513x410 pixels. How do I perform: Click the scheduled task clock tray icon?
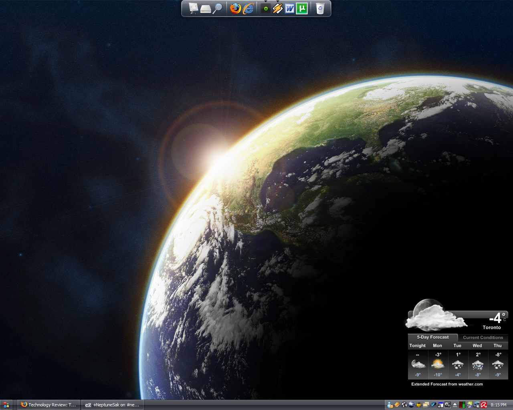tap(477, 405)
